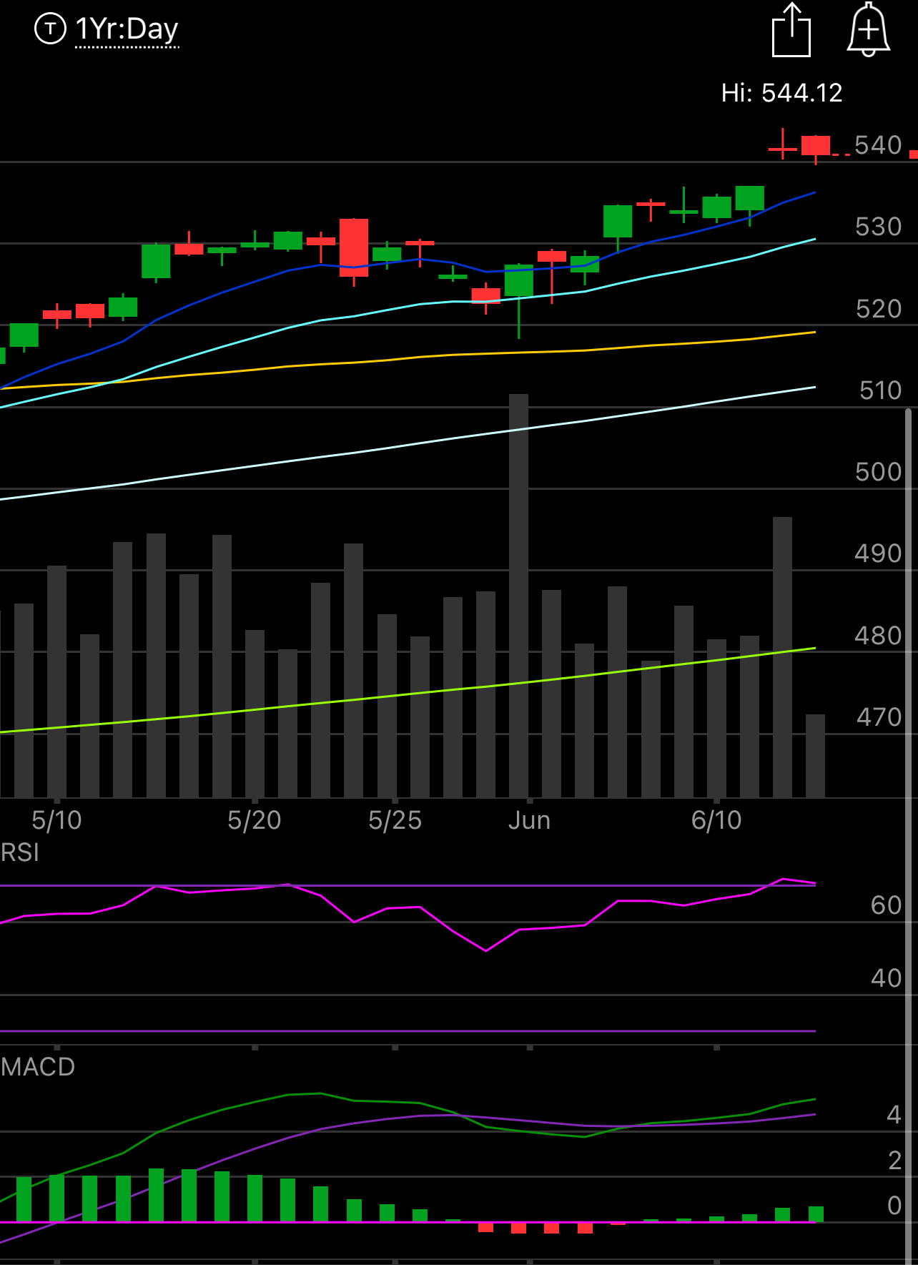Select the last, shortest volume bar
Image resolution: width=918 pixels, height=1265 pixels.
pos(815,756)
